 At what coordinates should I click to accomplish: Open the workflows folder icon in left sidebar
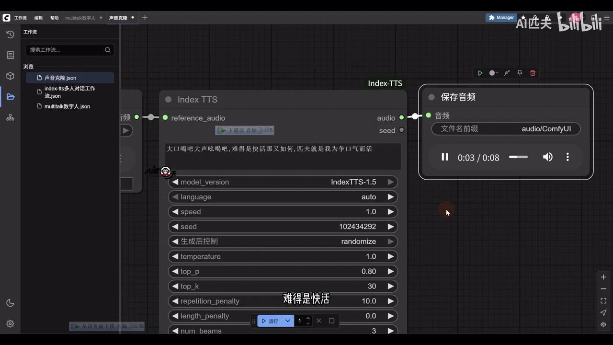pos(11,96)
